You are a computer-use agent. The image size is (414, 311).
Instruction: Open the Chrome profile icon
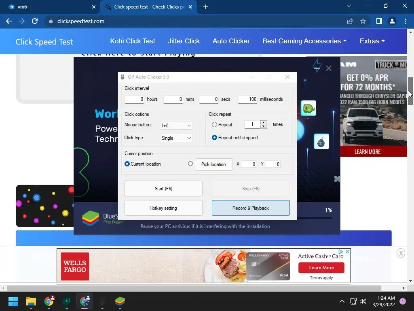click(392, 21)
